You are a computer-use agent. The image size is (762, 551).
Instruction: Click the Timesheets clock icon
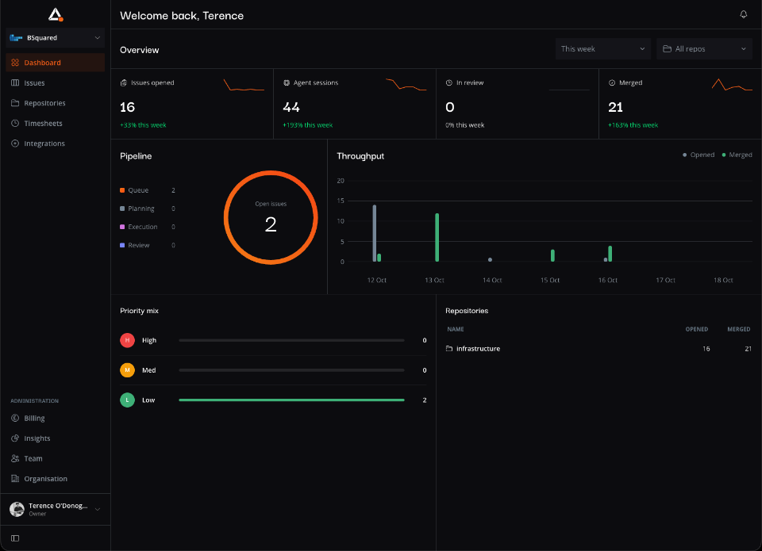tap(15, 124)
